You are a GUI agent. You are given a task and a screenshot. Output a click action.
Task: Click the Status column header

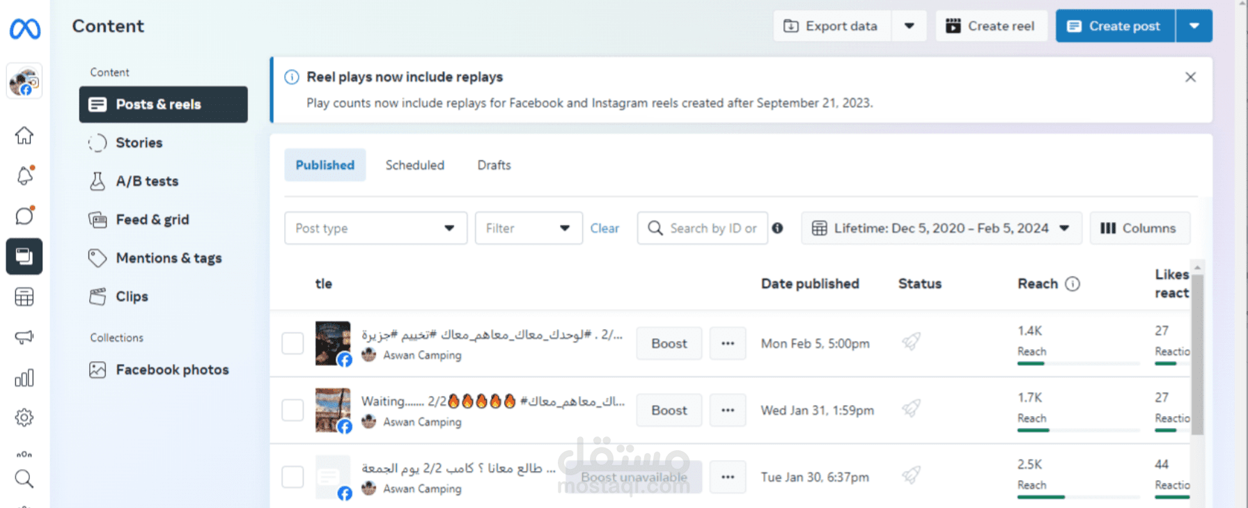tap(920, 284)
